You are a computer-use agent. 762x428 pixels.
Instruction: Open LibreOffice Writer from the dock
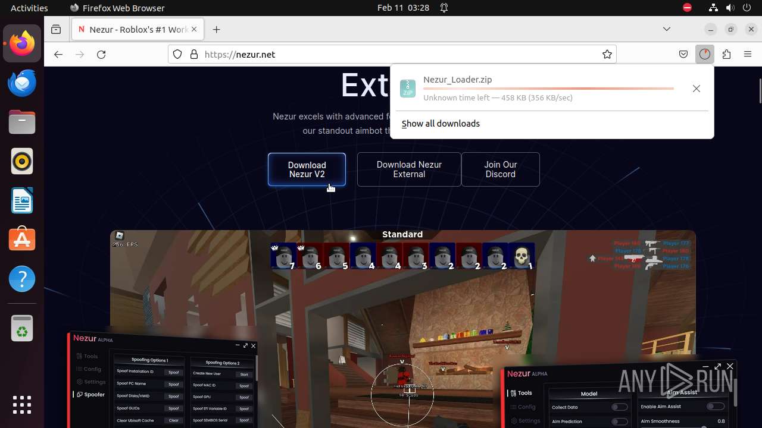click(22, 200)
